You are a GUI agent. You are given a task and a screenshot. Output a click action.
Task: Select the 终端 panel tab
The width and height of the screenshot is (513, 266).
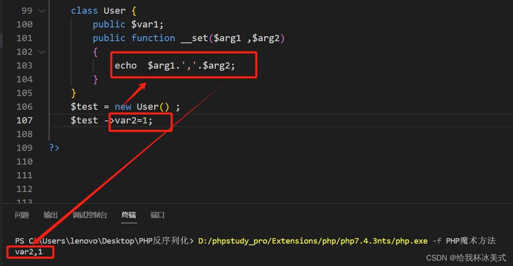(x=129, y=215)
